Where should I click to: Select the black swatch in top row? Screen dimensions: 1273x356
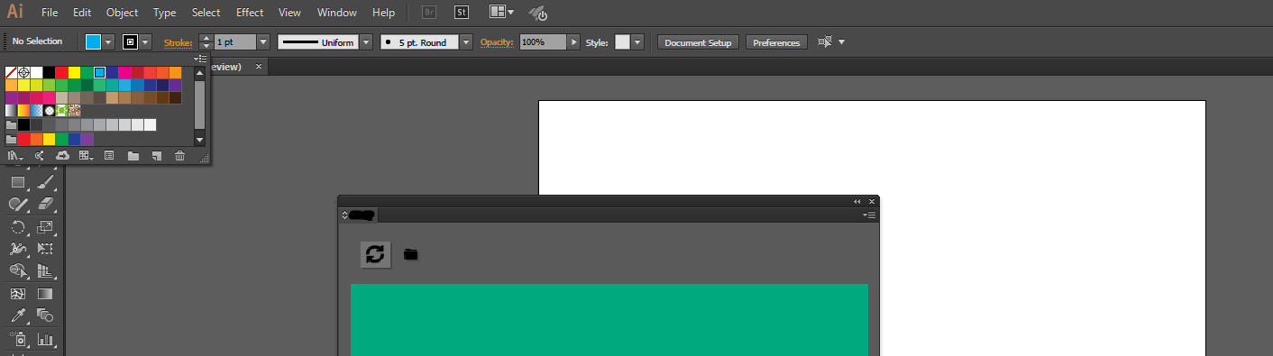point(50,72)
